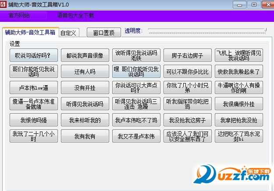Switch to the 自定义 tab
274x191 pixels.
point(68,33)
